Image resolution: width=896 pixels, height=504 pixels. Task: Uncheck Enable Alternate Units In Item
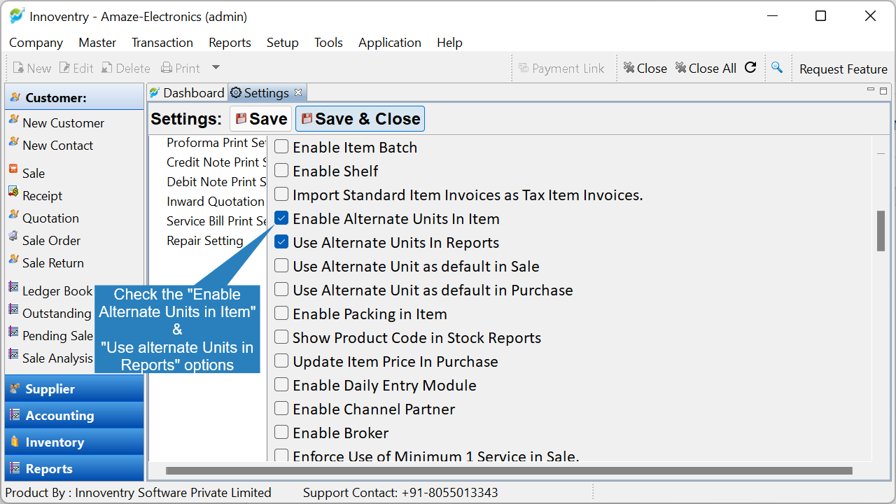click(x=281, y=218)
